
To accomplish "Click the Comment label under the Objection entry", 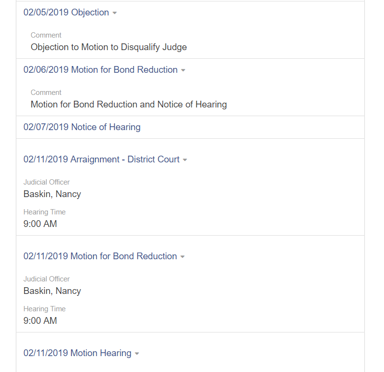I will click(x=46, y=35).
